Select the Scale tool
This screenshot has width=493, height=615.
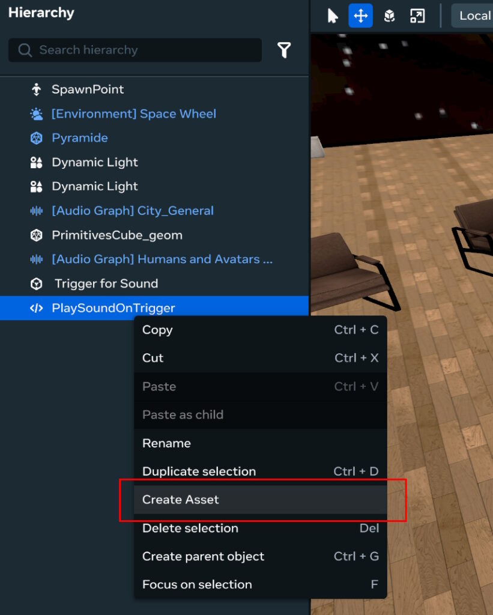417,16
